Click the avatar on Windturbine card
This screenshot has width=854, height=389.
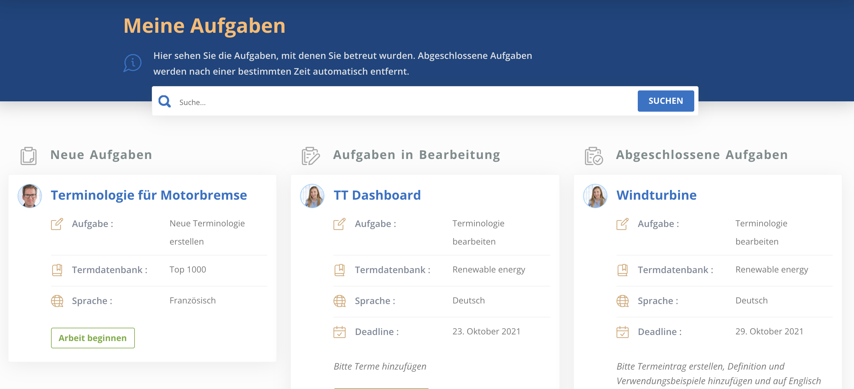click(595, 196)
